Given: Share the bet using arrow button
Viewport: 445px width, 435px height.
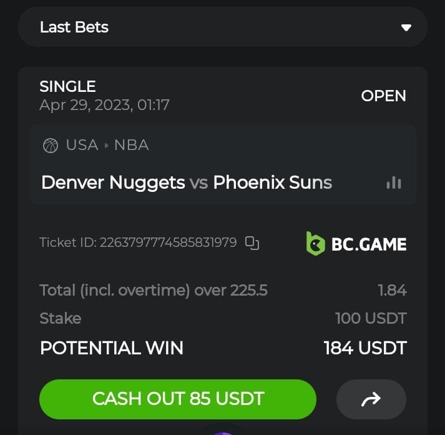Looking at the screenshot, I should [x=371, y=399].
